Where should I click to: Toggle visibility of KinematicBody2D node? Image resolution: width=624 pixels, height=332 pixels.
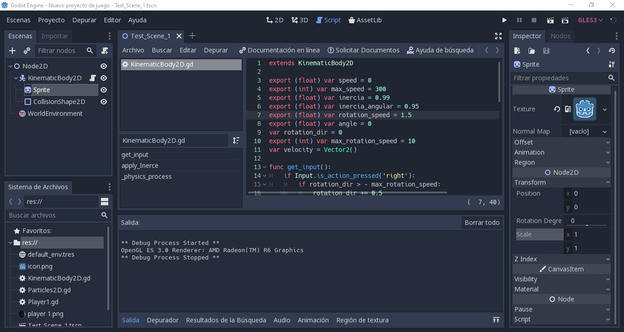pos(104,78)
